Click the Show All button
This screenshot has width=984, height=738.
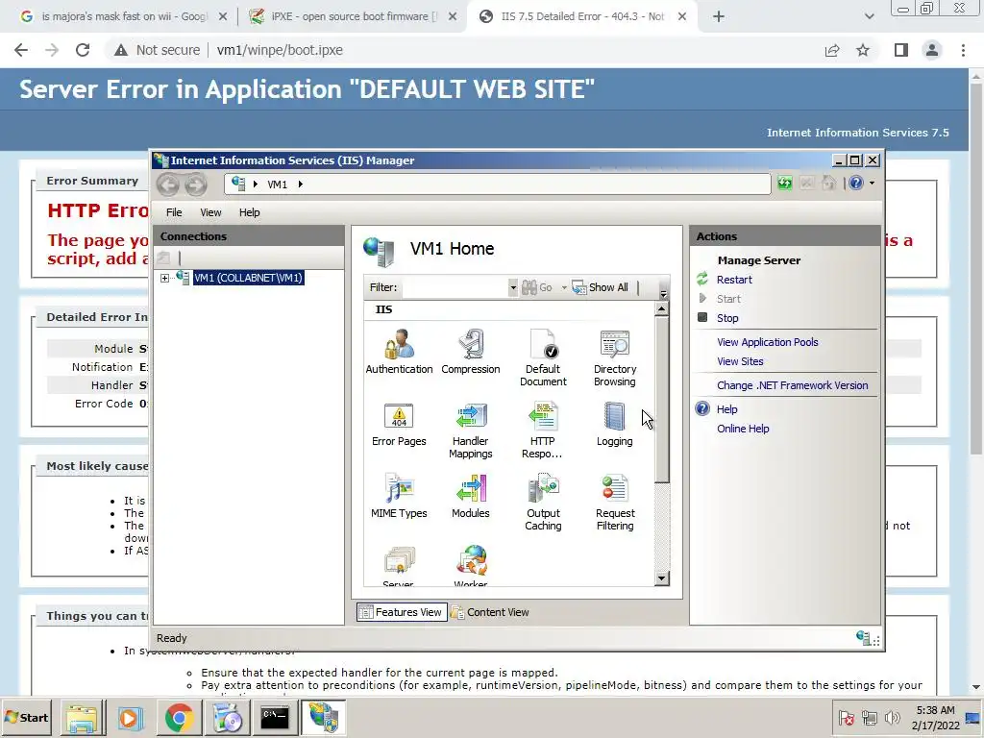coord(600,287)
